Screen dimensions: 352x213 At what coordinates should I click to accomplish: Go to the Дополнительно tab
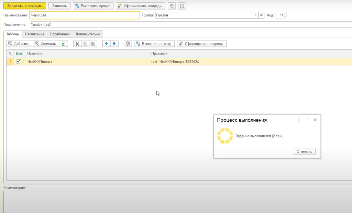pos(88,34)
